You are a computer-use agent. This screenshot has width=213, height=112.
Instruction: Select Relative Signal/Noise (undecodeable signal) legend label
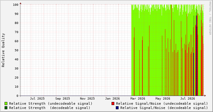point(162,104)
